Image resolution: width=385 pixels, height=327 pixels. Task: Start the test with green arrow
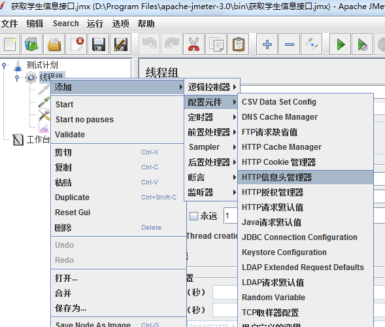pos(341,44)
